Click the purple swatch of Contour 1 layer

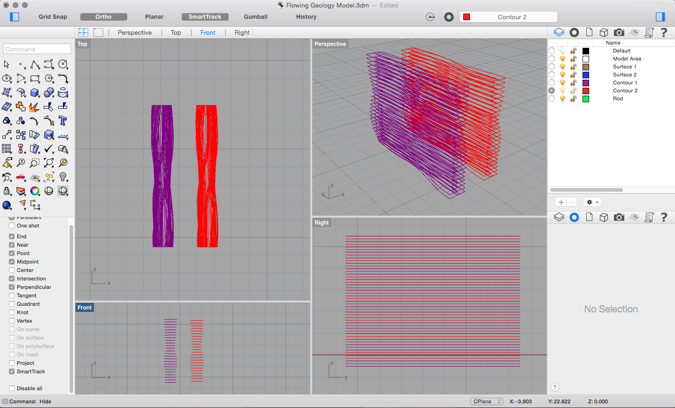(586, 83)
